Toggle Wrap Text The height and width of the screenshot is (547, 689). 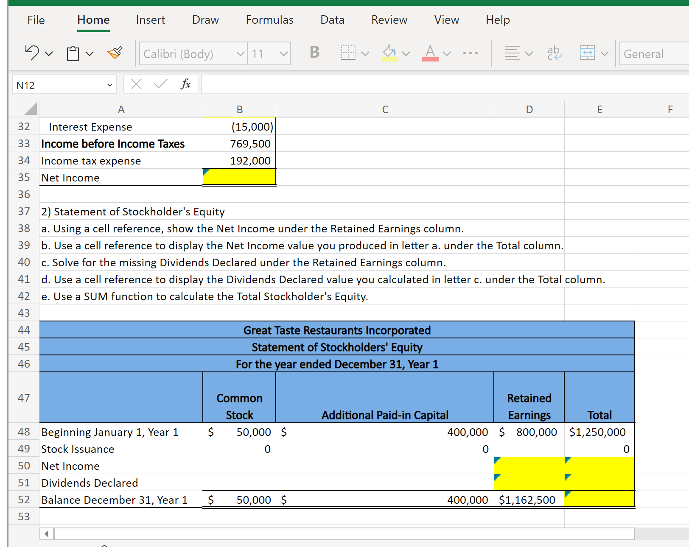pyautogui.click(x=554, y=53)
